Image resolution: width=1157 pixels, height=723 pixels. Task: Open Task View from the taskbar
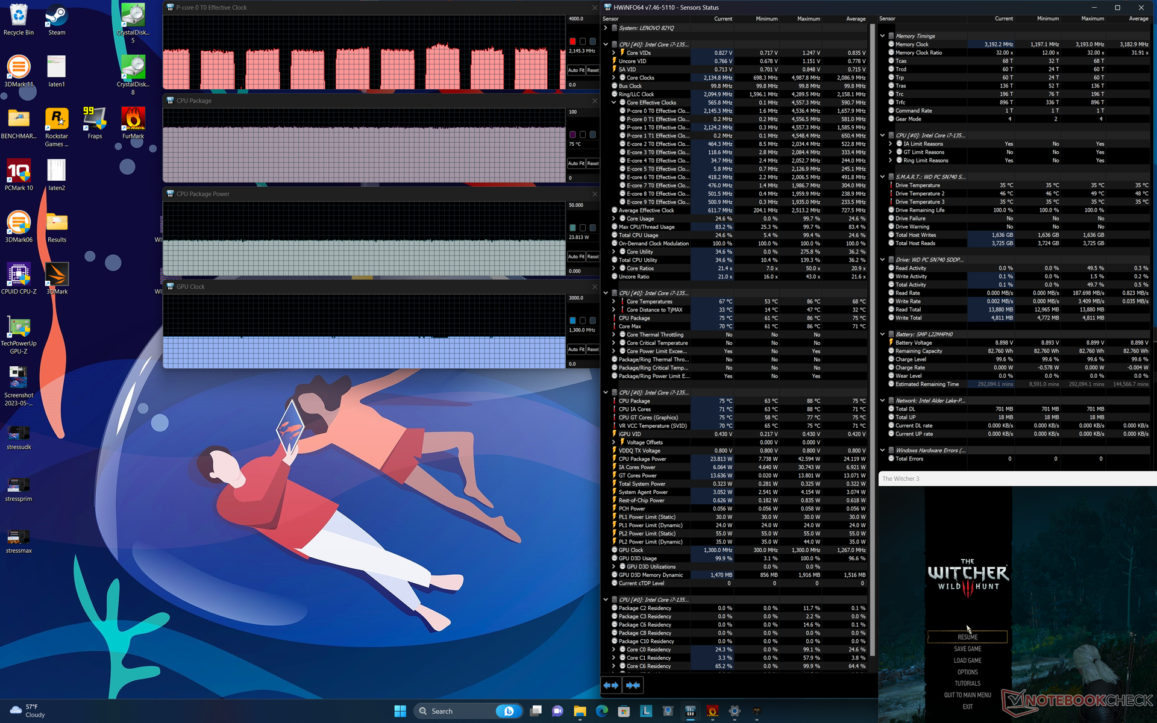point(536,711)
